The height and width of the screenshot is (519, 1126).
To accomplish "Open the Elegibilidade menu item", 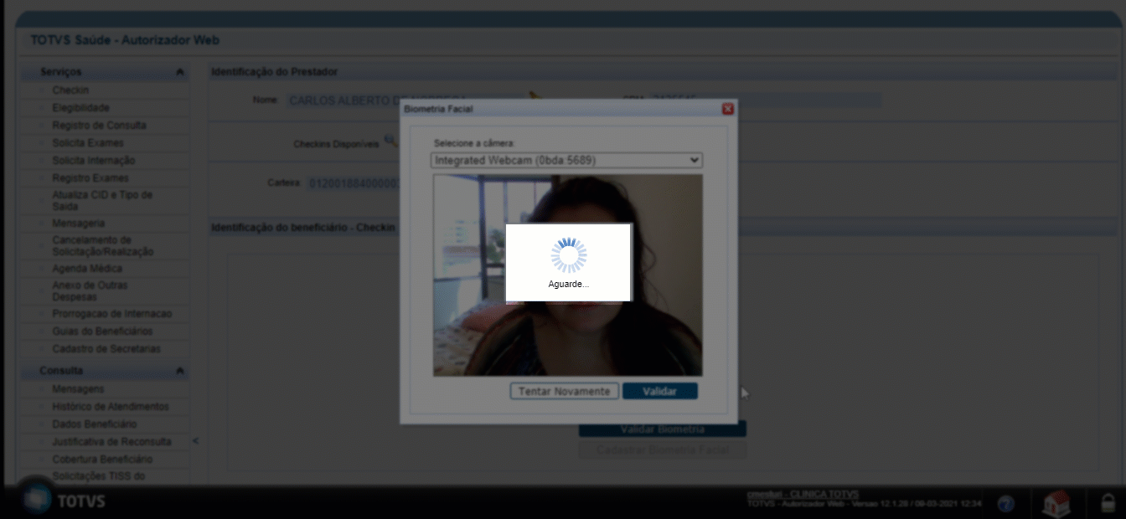I will 80,108.
